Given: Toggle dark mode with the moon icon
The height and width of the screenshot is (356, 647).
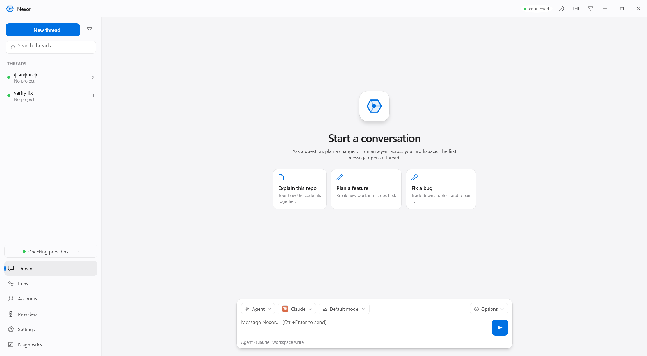Looking at the screenshot, I should [561, 9].
